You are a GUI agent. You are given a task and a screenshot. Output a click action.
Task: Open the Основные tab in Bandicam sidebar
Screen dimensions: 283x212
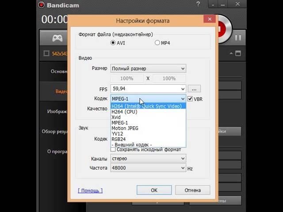[x=59, y=72]
